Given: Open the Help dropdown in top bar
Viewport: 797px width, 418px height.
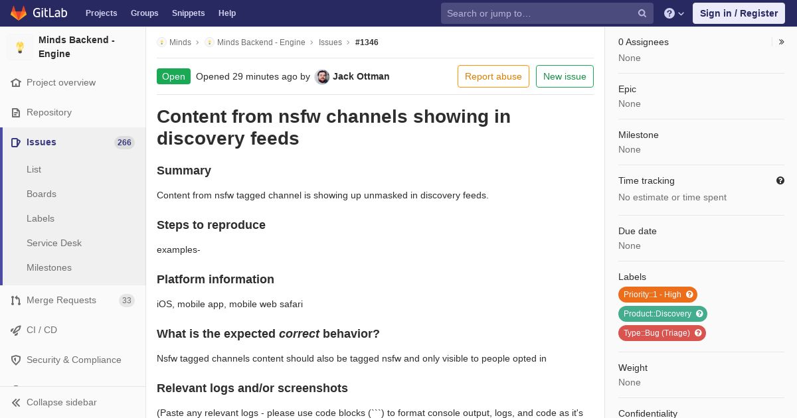Looking at the screenshot, I should tap(674, 13).
